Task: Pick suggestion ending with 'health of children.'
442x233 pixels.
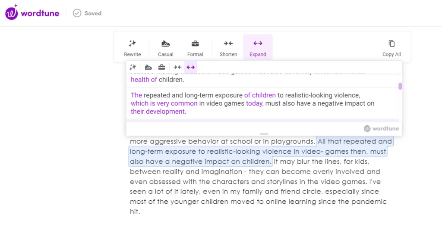Action: (x=262, y=80)
